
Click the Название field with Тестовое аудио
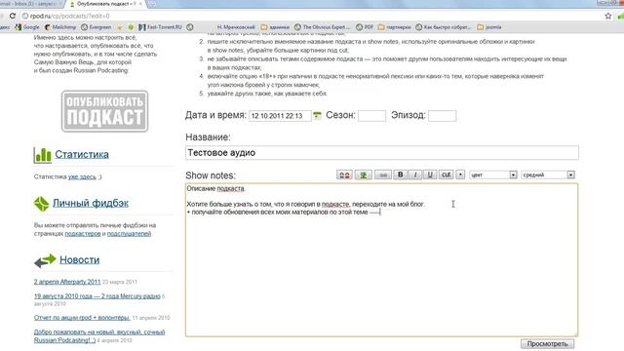click(382, 153)
